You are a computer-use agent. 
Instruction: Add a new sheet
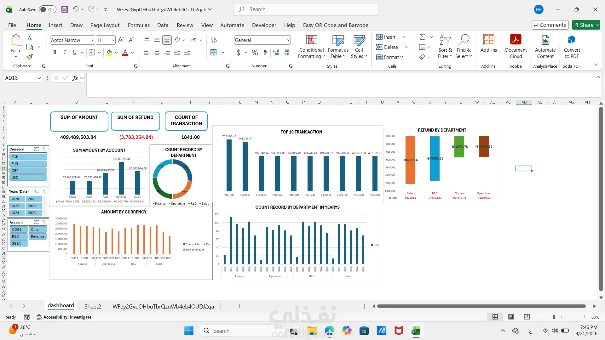pyautogui.click(x=239, y=306)
